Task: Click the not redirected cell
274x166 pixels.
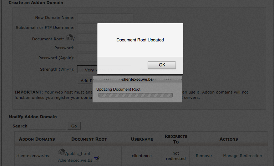Action: [176, 156]
